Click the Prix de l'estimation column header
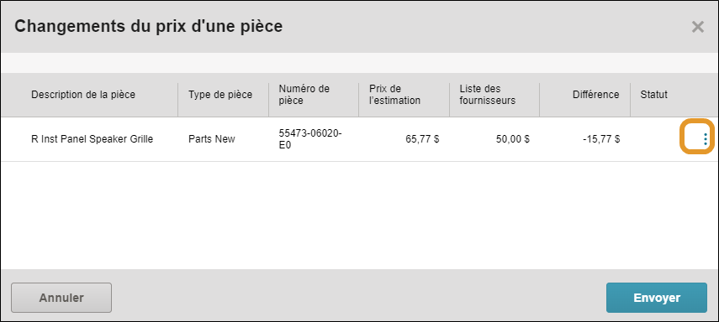The width and height of the screenshot is (719, 322). [394, 95]
